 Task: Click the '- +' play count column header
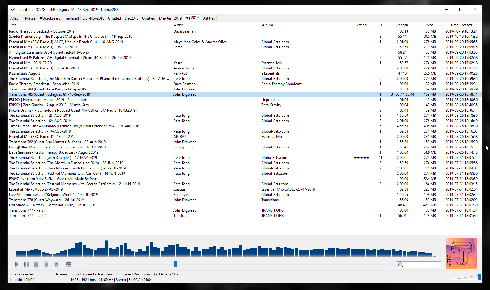[x=380, y=25]
